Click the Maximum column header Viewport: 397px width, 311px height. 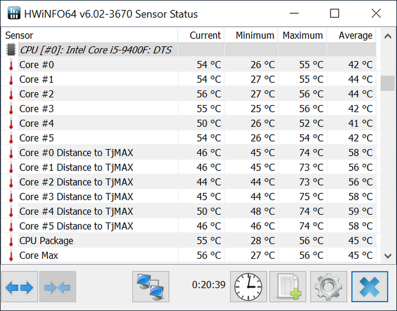tap(303, 35)
